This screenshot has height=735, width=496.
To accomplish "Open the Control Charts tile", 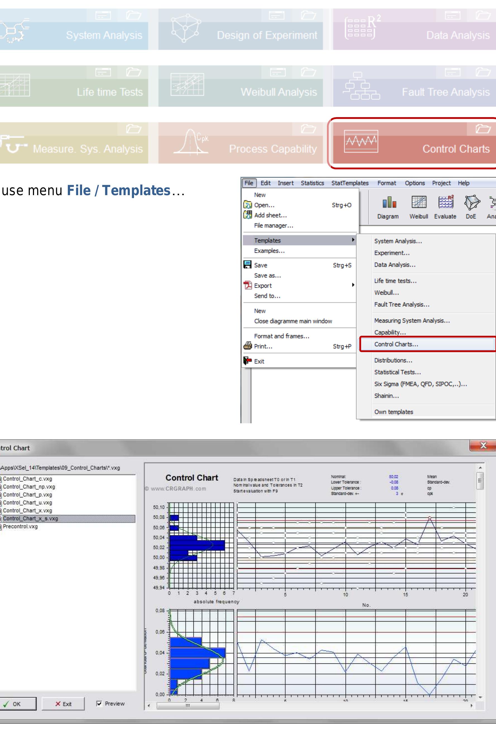I will pyautogui.click(x=414, y=143).
